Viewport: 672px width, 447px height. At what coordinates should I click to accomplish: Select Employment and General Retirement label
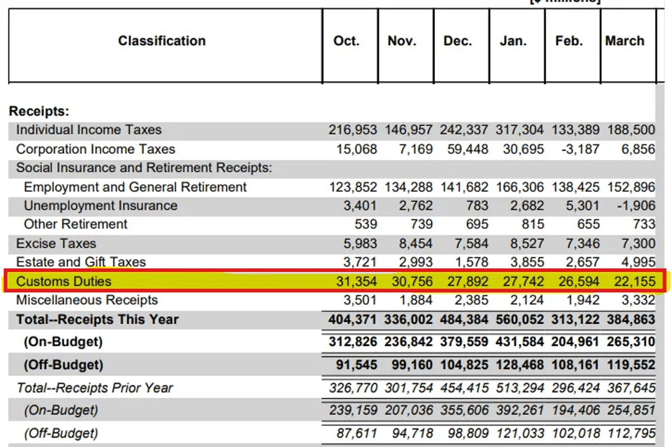click(x=136, y=187)
